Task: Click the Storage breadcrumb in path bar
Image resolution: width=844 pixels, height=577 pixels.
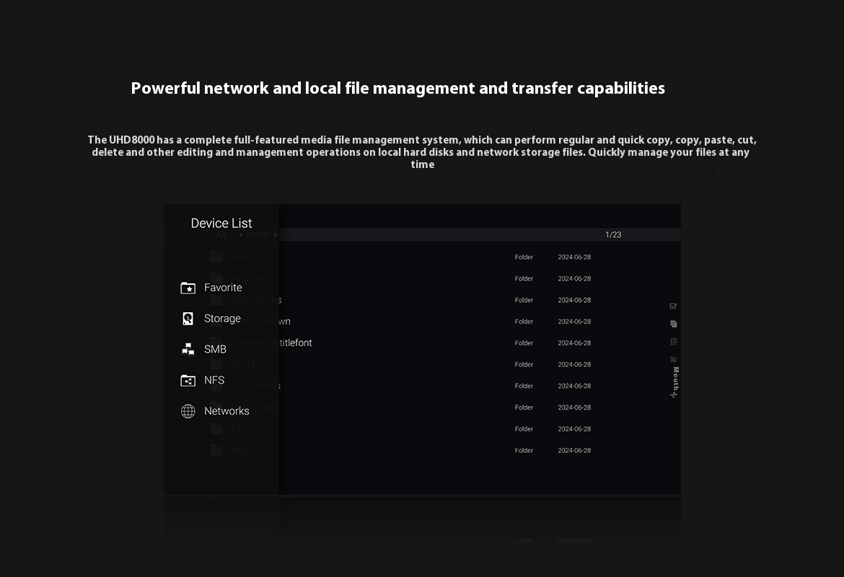Action: (x=258, y=234)
